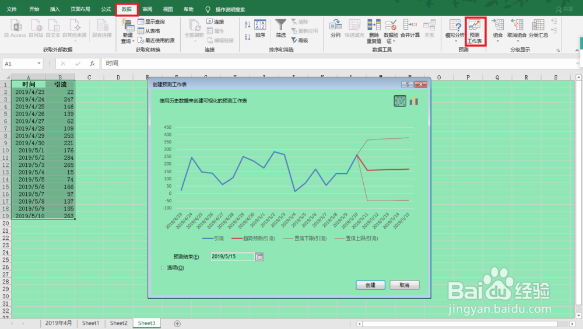Open the 模拟分析 what-if analysis tool

click(455, 29)
